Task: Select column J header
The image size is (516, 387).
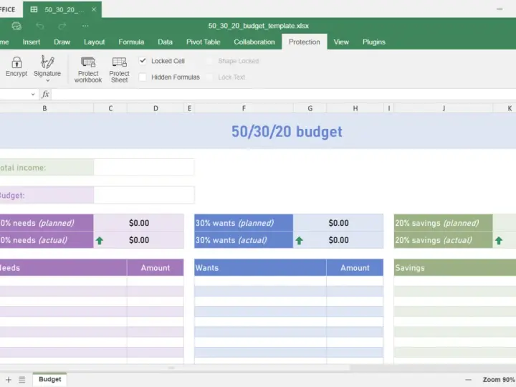Action: coord(444,108)
